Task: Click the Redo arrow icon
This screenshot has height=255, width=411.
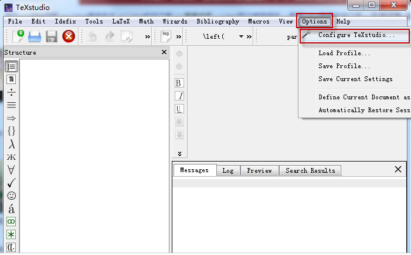Action: [x=110, y=36]
